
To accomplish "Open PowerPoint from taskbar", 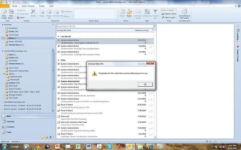I will [58, 146].
